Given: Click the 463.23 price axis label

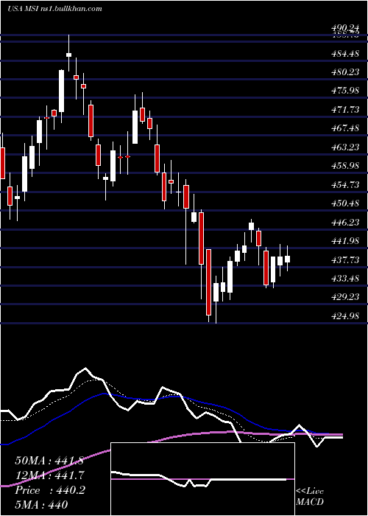Looking at the screenshot, I should [345, 147].
